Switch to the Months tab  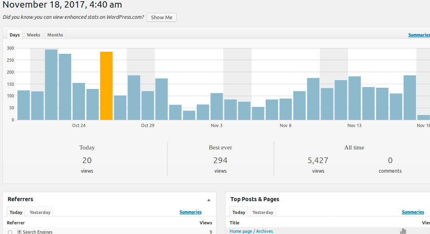55,34
